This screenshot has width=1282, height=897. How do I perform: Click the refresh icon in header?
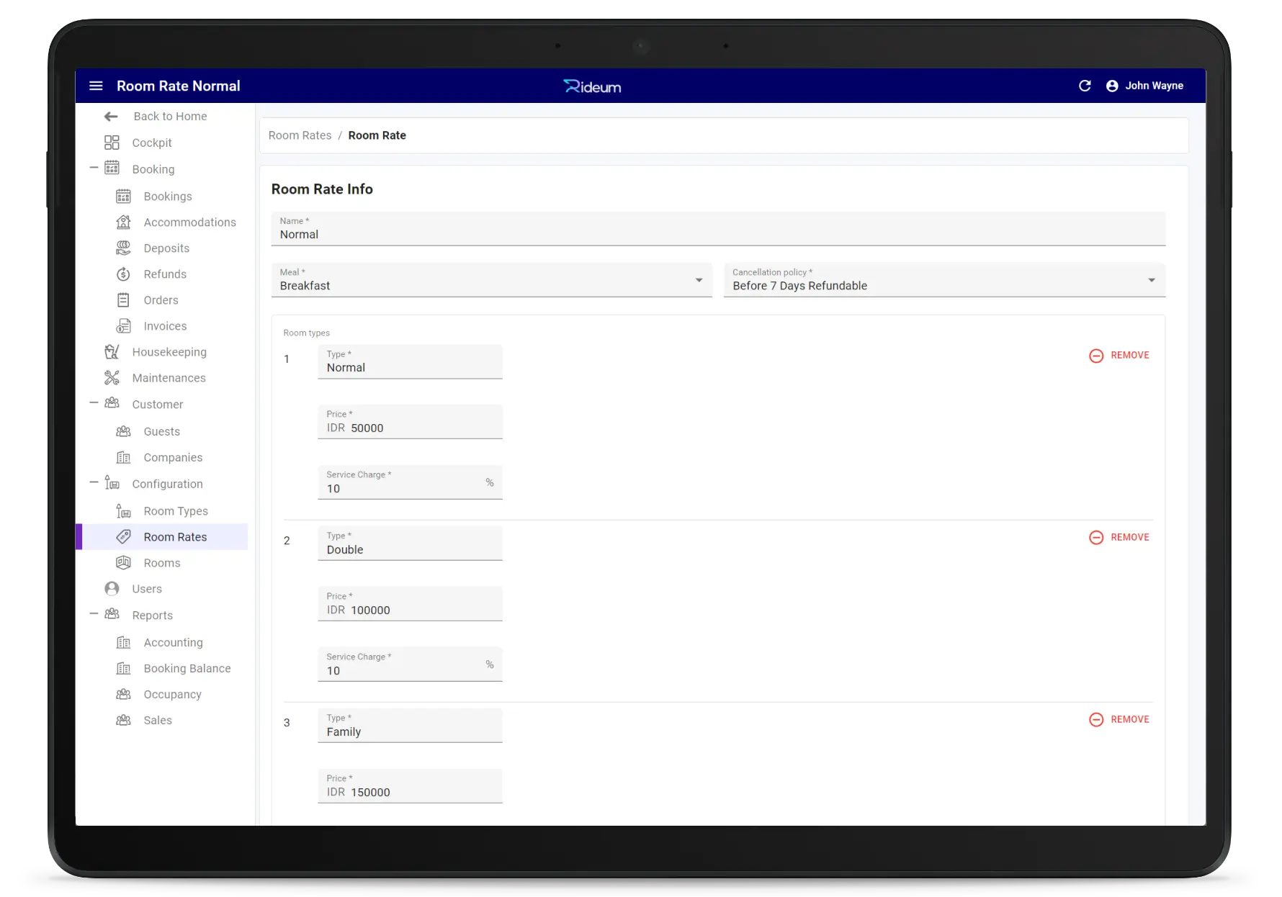pos(1085,86)
